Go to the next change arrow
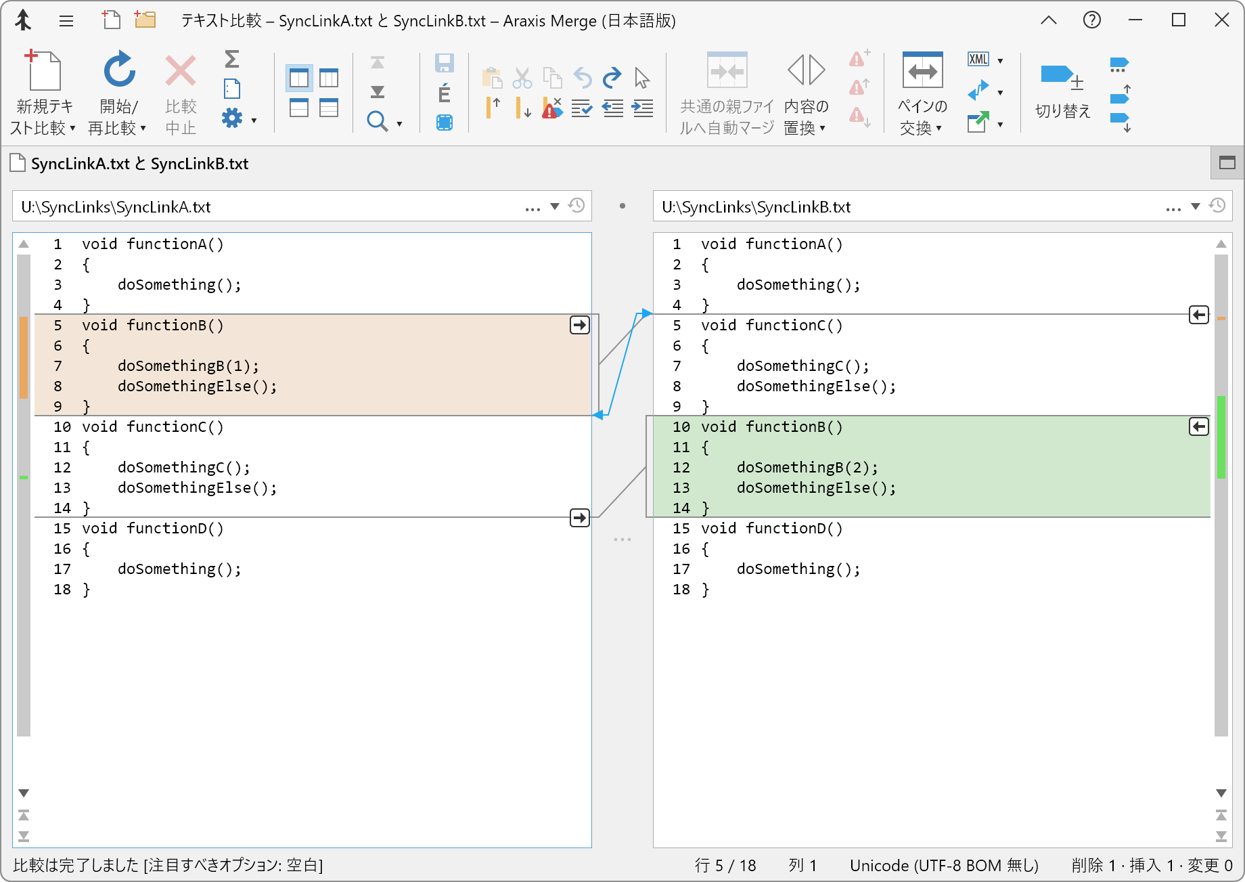The width and height of the screenshot is (1245, 882). pyautogui.click(x=378, y=92)
